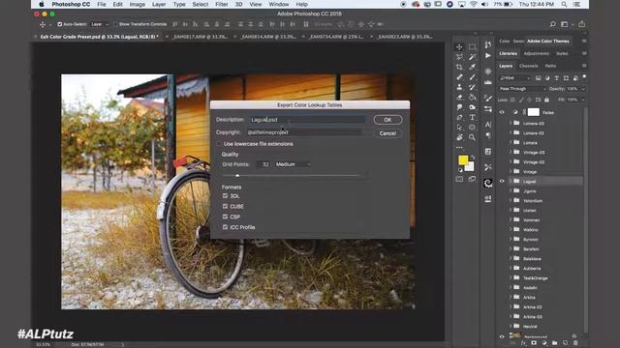Toggle the Auto-Select checkbox

point(60,24)
